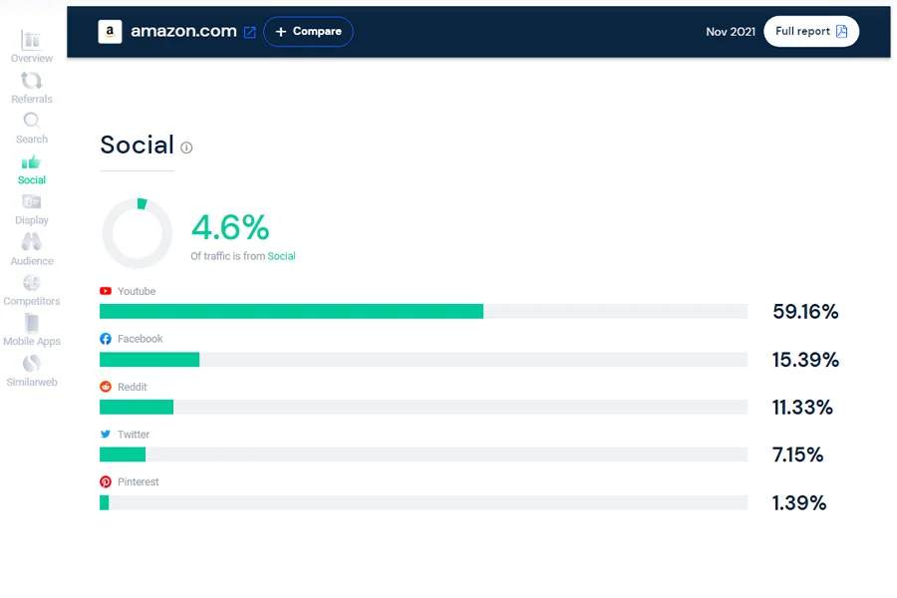Open the Referrals sidebar icon
The image size is (897, 598).
pos(32,81)
